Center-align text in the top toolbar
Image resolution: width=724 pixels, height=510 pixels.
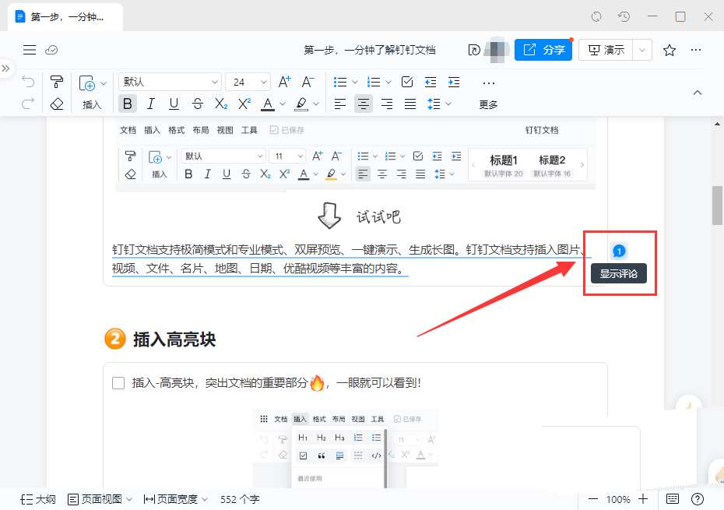pyautogui.click(x=364, y=104)
